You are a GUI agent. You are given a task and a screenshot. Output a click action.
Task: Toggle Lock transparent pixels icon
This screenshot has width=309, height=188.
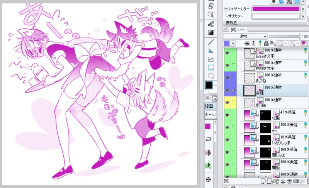[x=273, y=43]
